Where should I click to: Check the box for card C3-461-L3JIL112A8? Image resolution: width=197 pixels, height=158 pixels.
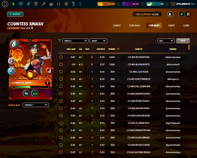point(61,72)
